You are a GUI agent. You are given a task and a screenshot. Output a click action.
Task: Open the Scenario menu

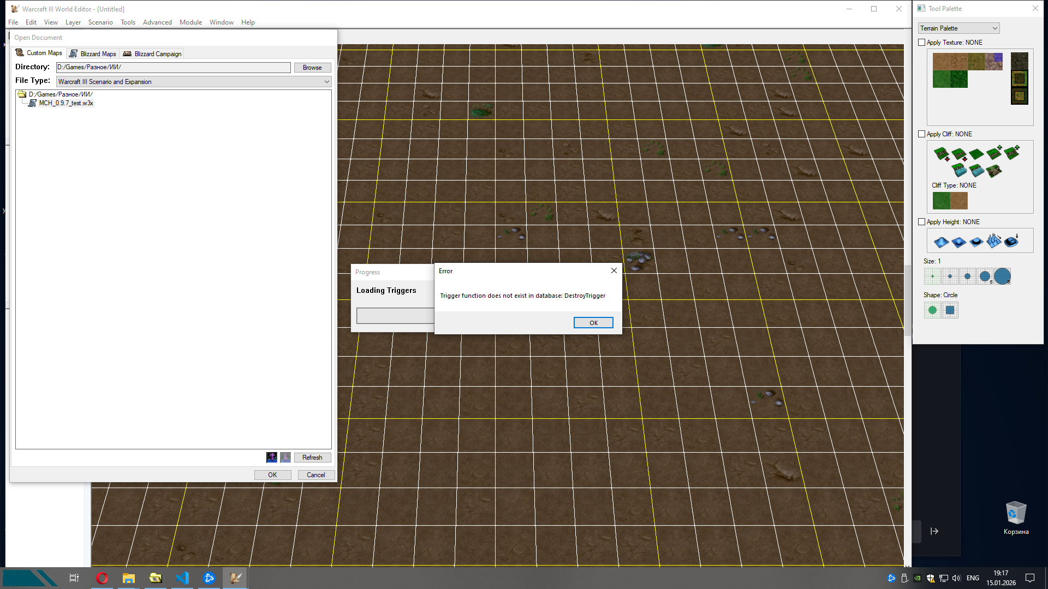click(100, 22)
